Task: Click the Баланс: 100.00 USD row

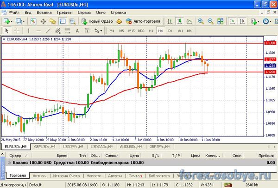Action: (141, 162)
